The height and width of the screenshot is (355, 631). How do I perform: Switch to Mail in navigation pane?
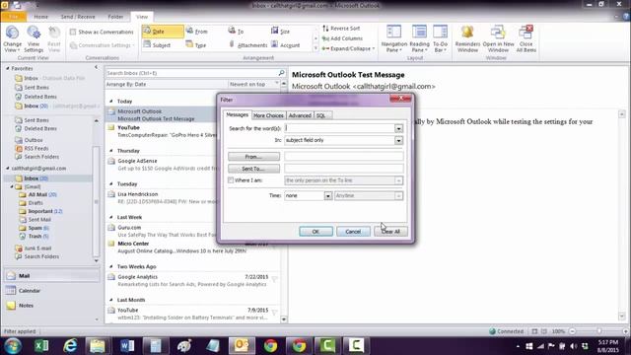coord(51,276)
